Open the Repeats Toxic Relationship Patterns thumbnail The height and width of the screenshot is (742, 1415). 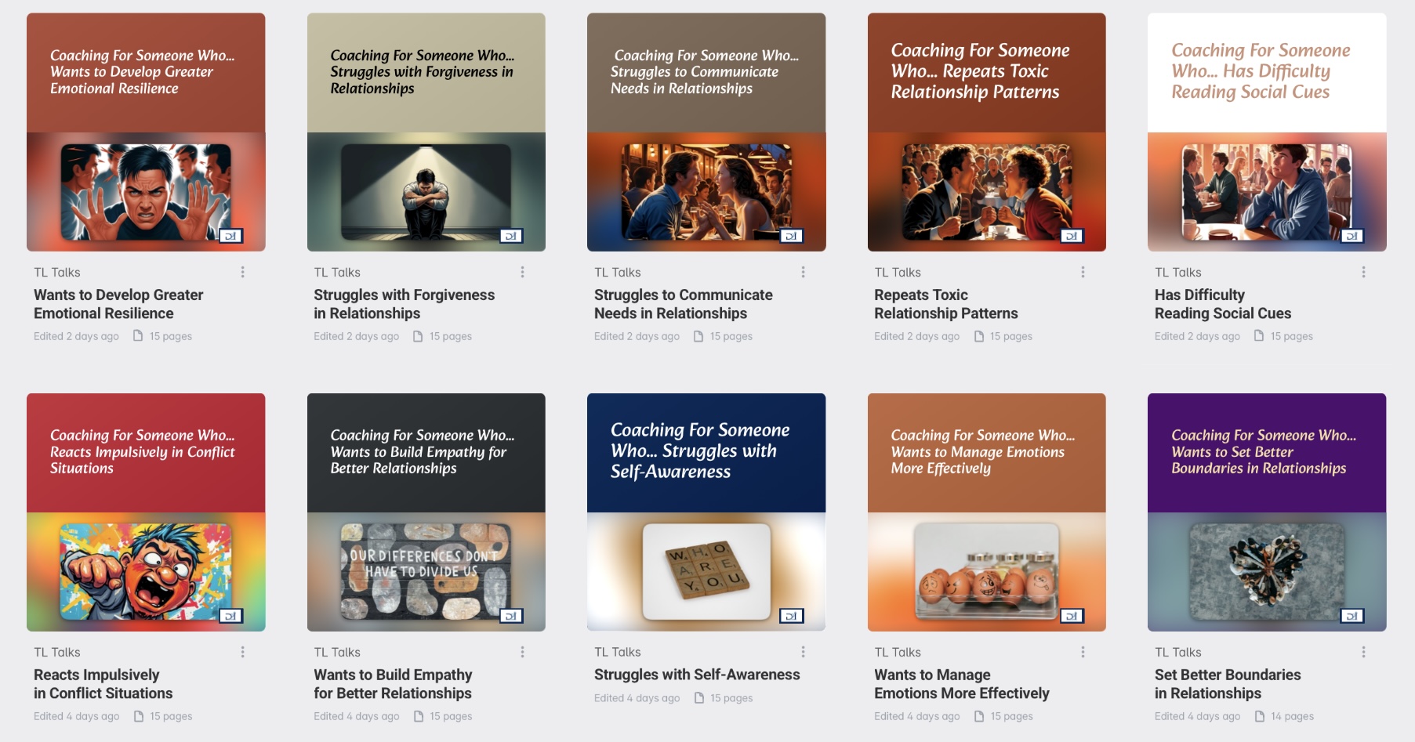(x=986, y=132)
